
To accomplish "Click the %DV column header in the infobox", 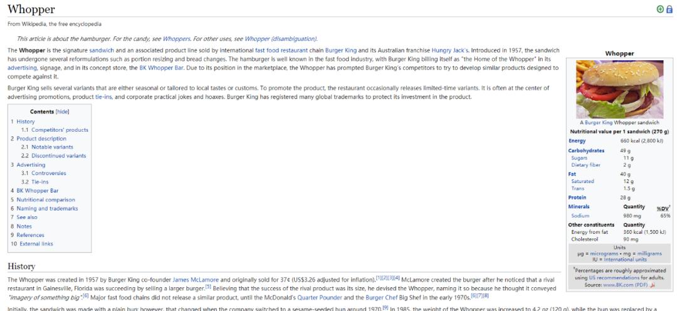I will pos(664,208).
